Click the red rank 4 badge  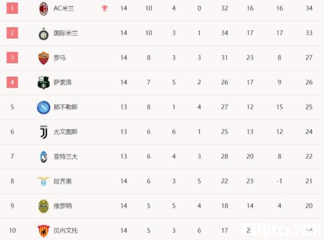12,82
